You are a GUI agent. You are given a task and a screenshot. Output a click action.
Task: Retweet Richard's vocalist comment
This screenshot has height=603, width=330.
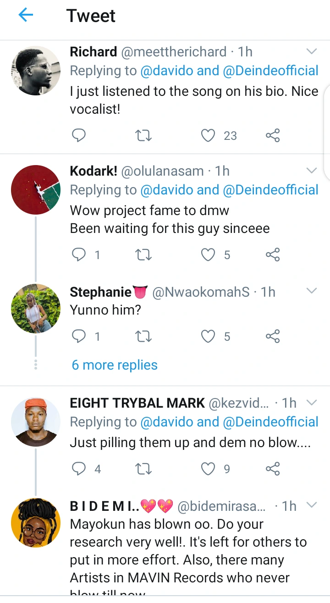(x=144, y=135)
